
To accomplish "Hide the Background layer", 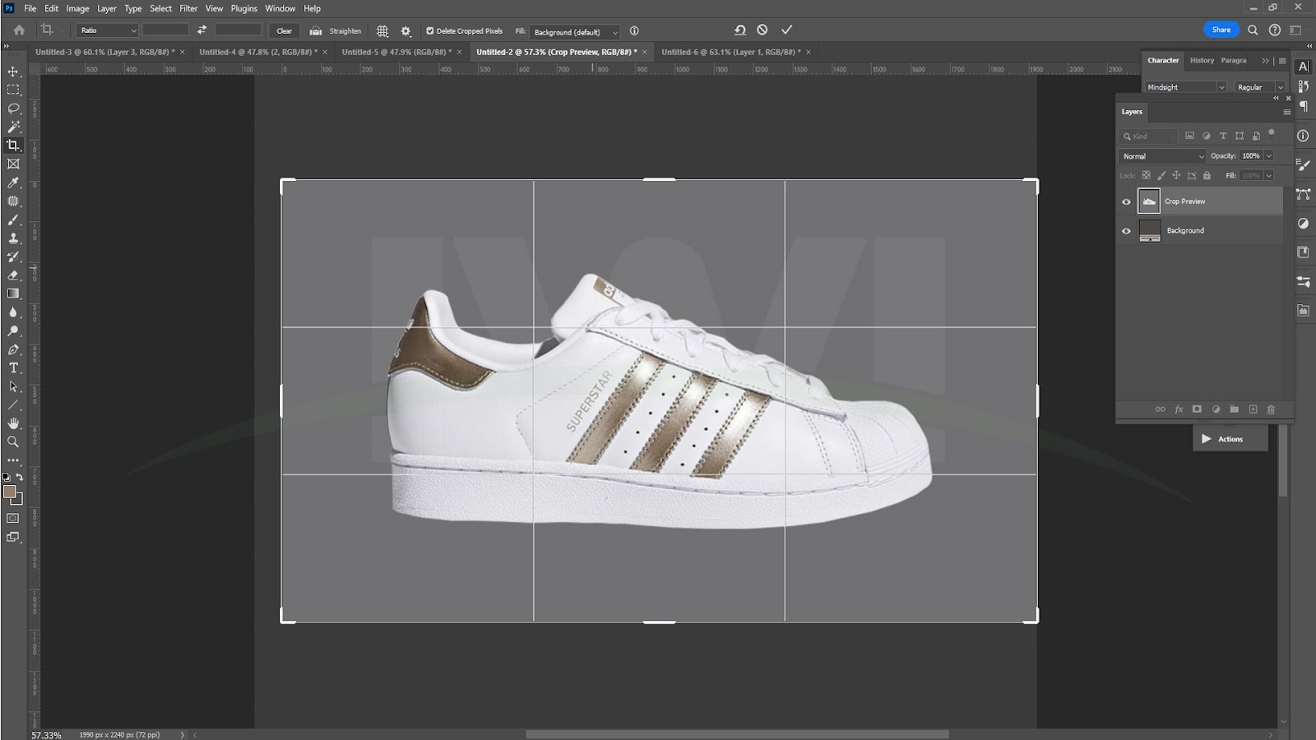I will 1126,231.
